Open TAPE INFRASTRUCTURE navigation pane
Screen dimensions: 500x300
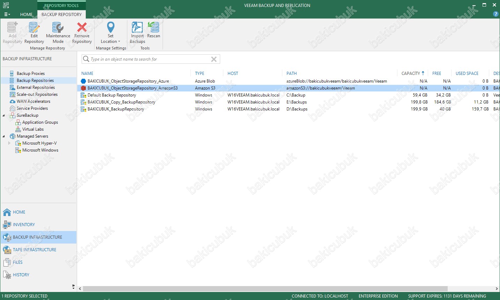(x=38, y=250)
